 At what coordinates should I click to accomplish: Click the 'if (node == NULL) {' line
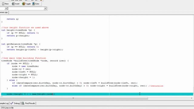click(x=19, y=64)
